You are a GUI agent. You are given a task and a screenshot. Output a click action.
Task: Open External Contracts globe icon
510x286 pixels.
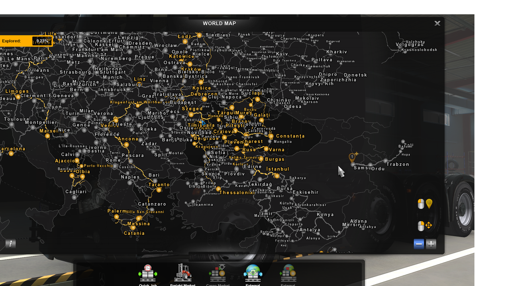pyautogui.click(x=253, y=273)
